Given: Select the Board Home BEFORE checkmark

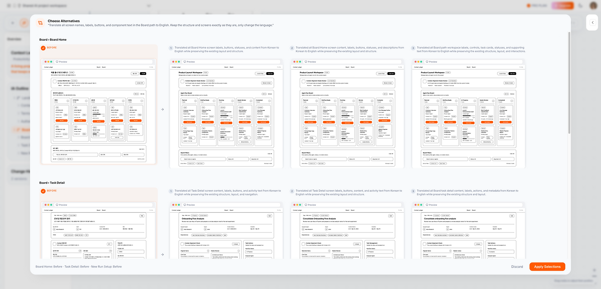Looking at the screenshot, I should point(43,48).
